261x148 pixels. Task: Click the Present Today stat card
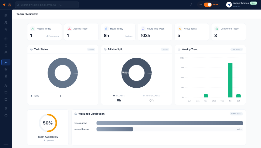click(44, 32)
